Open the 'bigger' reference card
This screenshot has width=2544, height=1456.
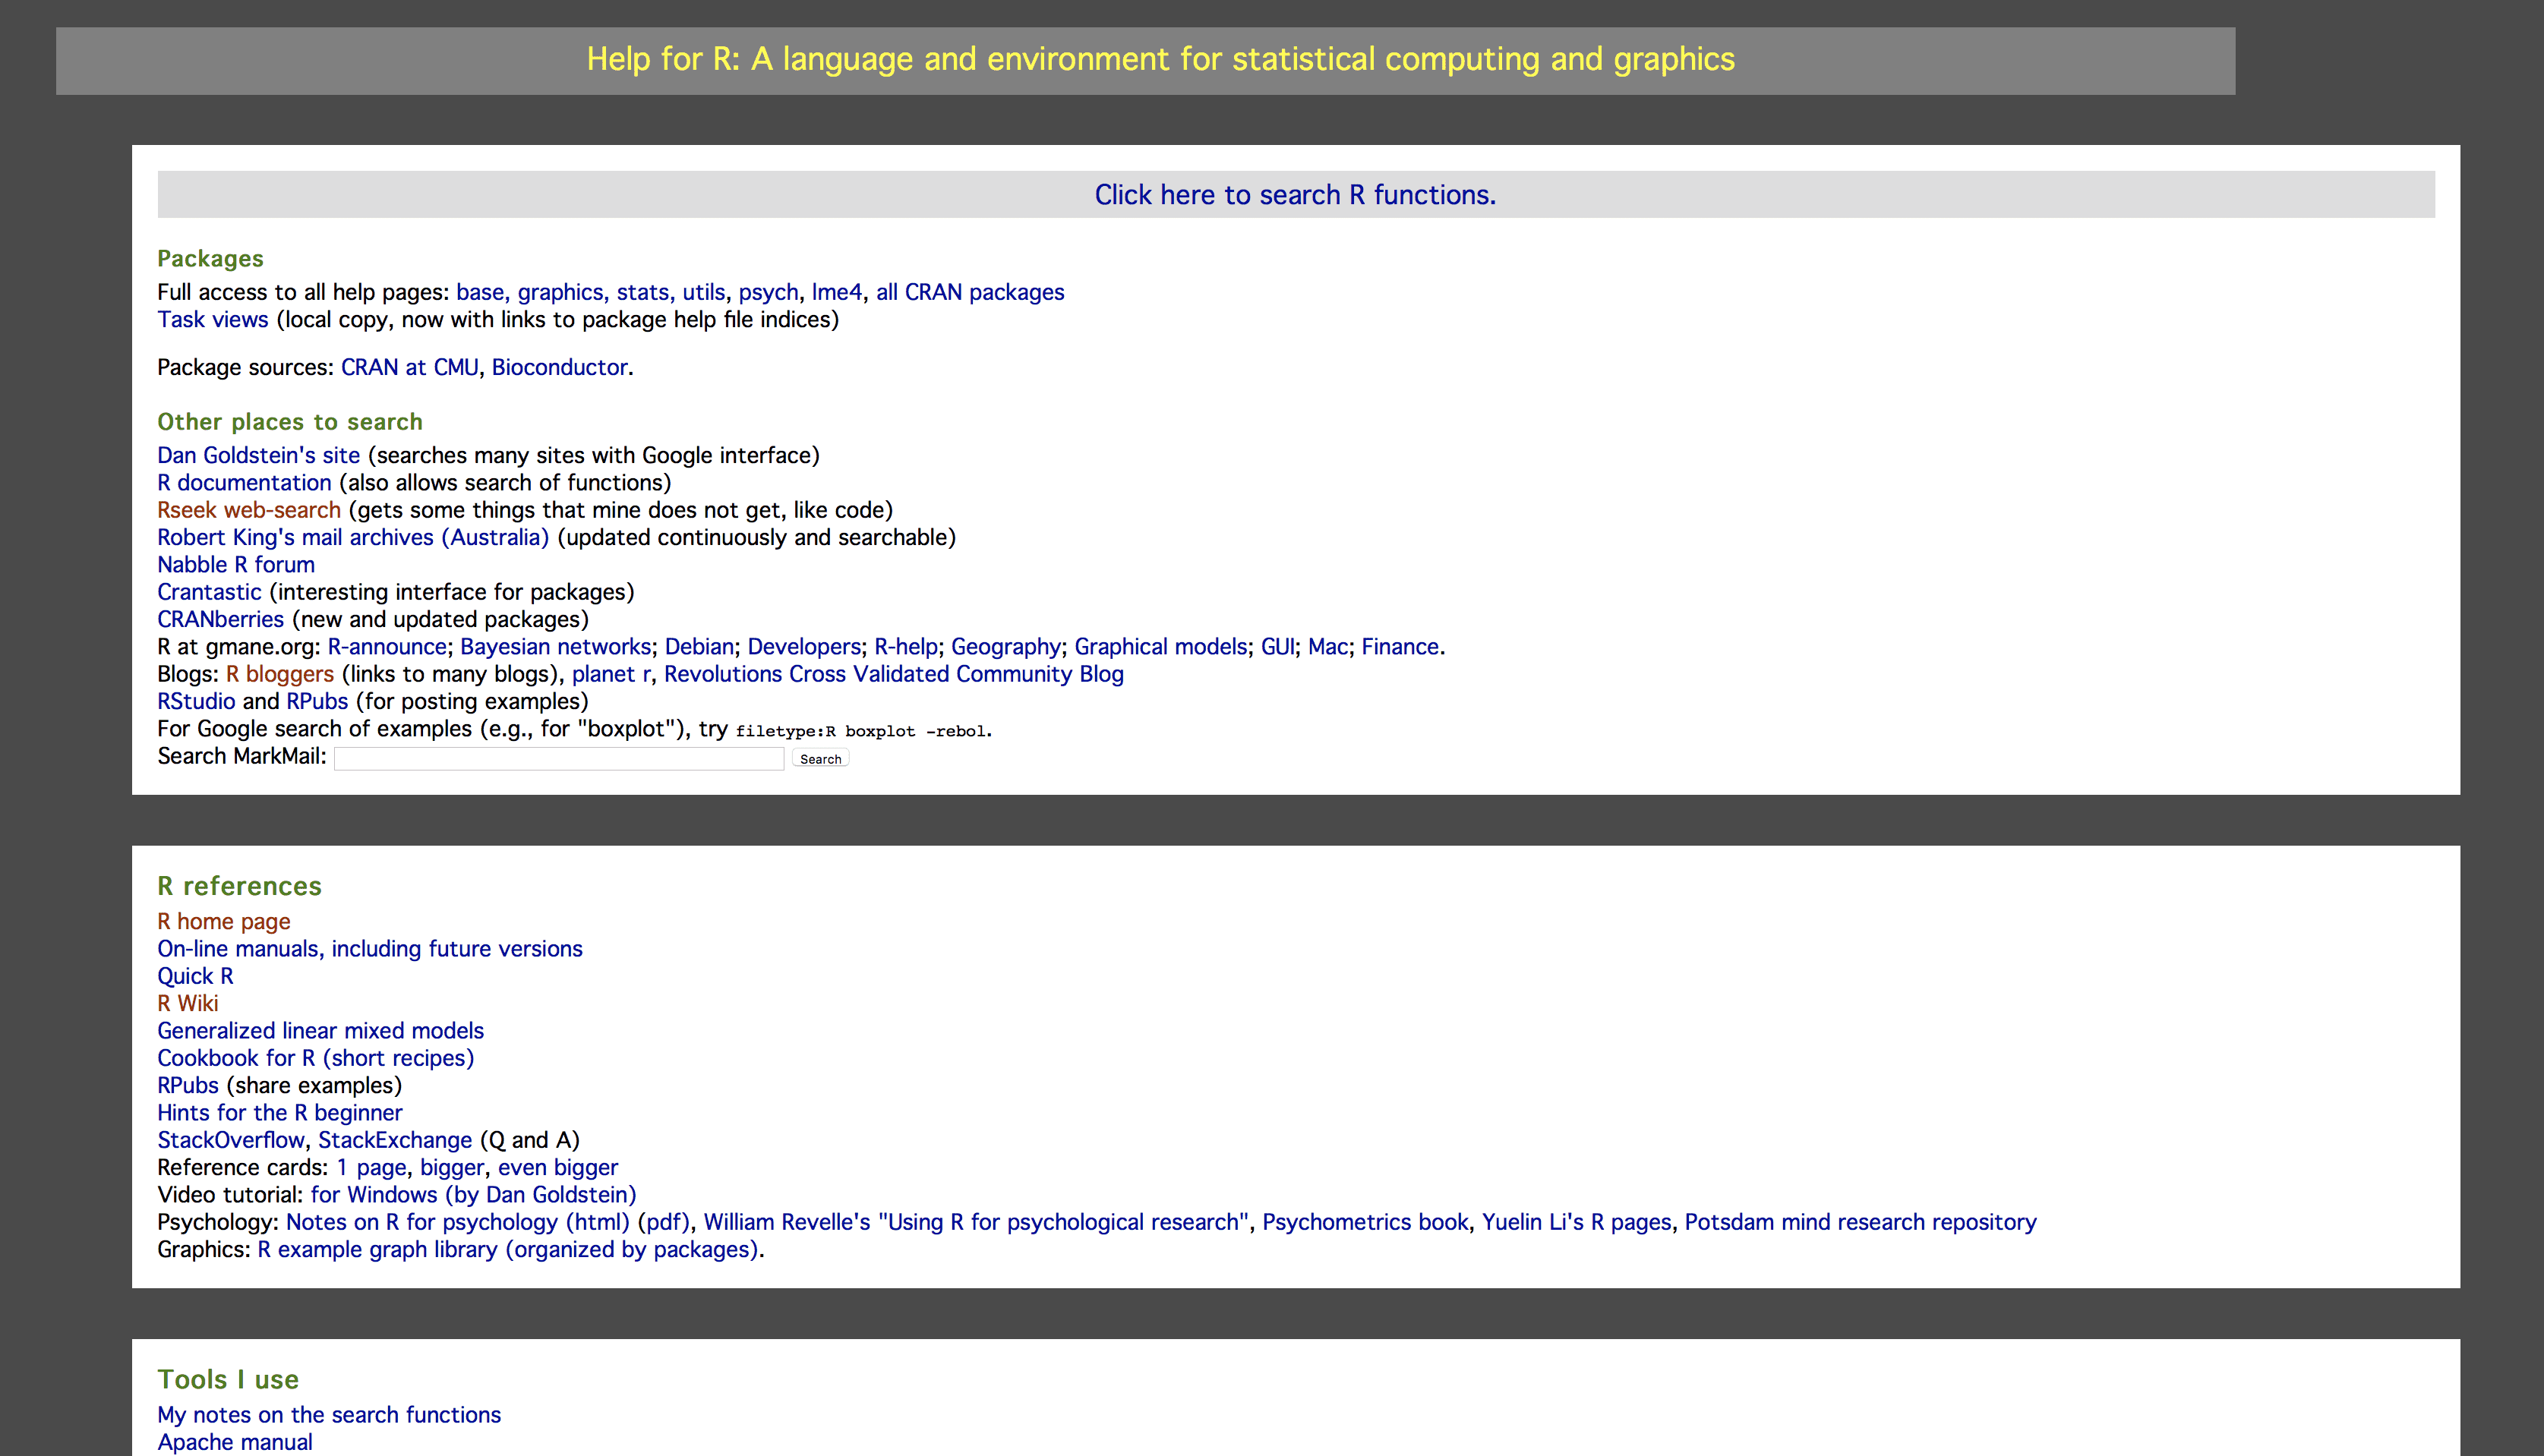pos(452,1167)
